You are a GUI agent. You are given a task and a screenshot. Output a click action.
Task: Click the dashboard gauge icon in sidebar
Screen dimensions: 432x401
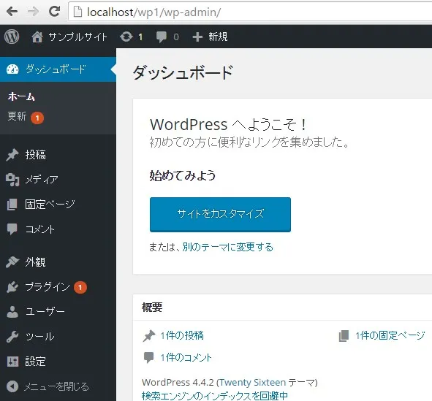(12, 69)
